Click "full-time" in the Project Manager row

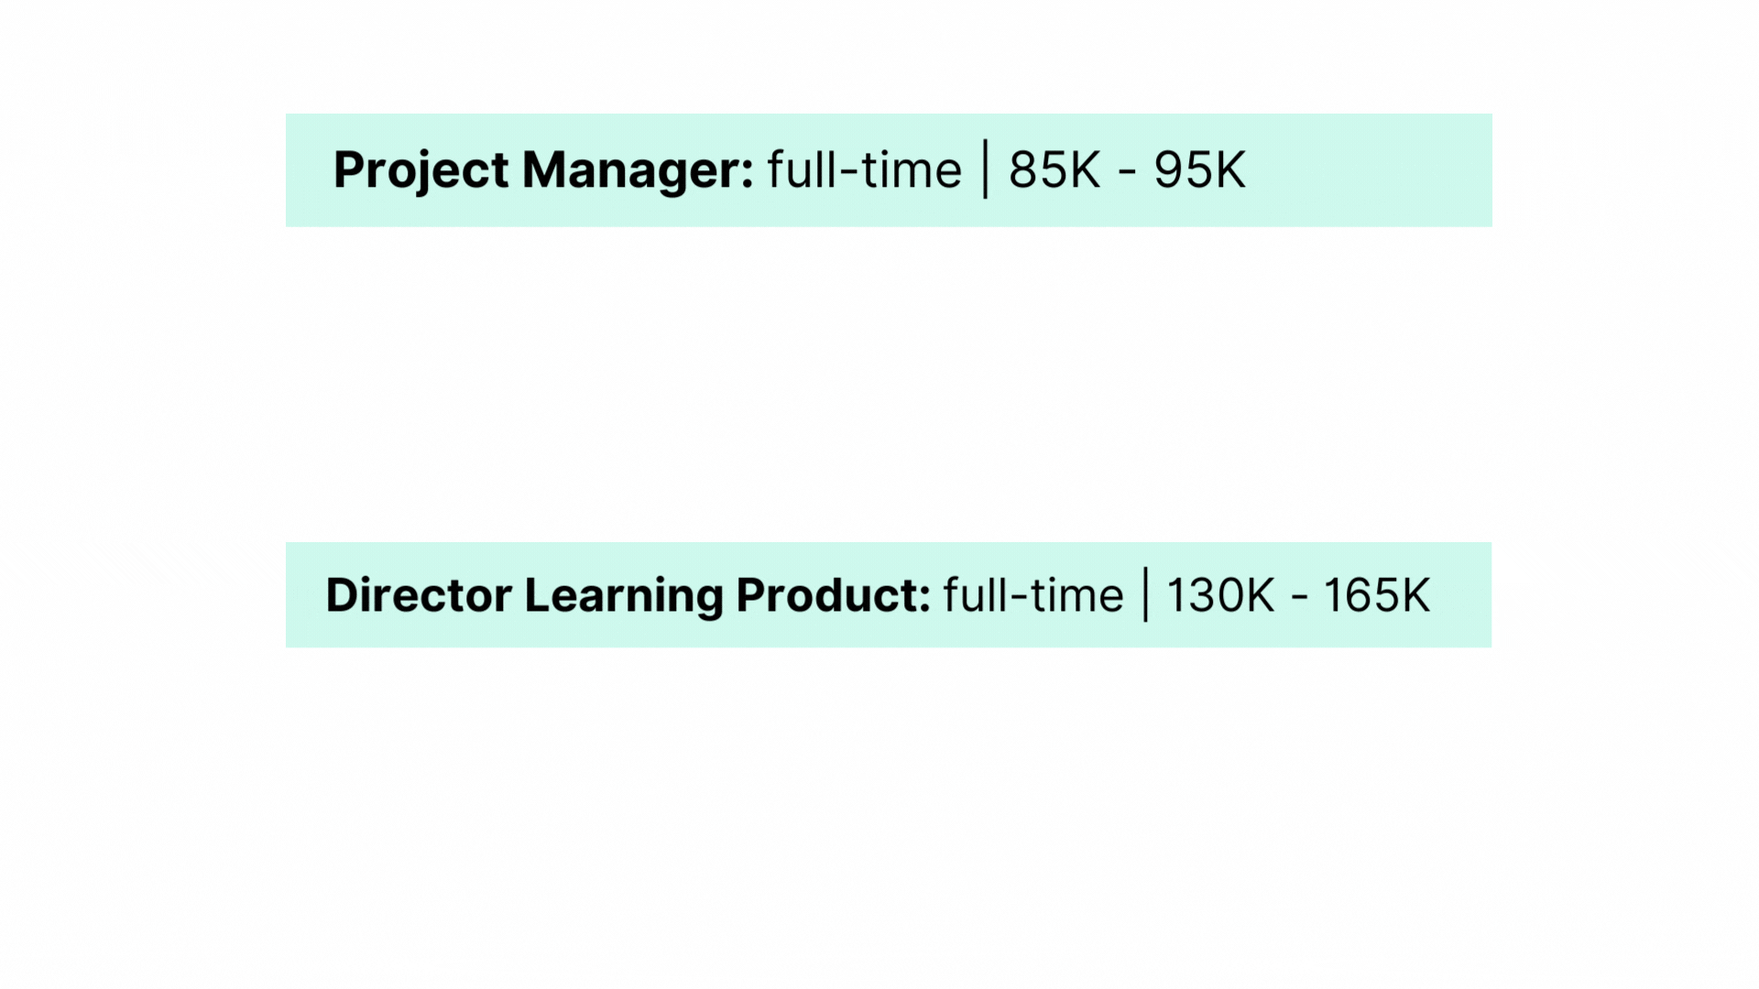[864, 170]
